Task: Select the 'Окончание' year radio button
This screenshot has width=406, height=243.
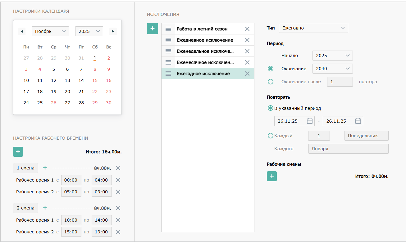Action: coord(271,69)
